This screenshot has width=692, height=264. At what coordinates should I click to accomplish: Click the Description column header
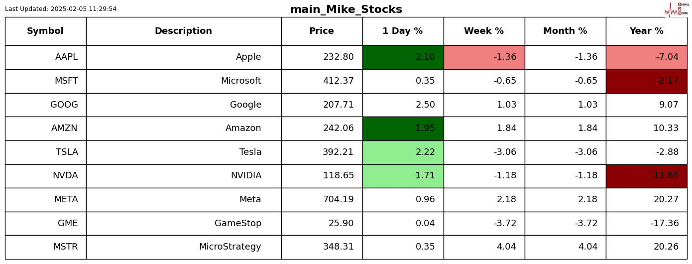coord(183,31)
